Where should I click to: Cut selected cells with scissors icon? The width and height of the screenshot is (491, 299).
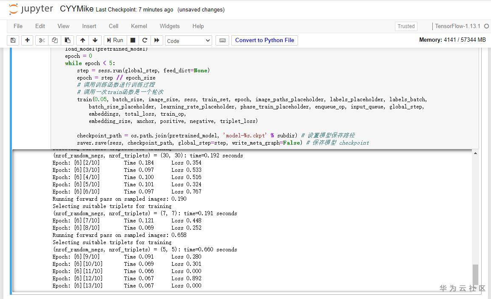(x=42, y=40)
